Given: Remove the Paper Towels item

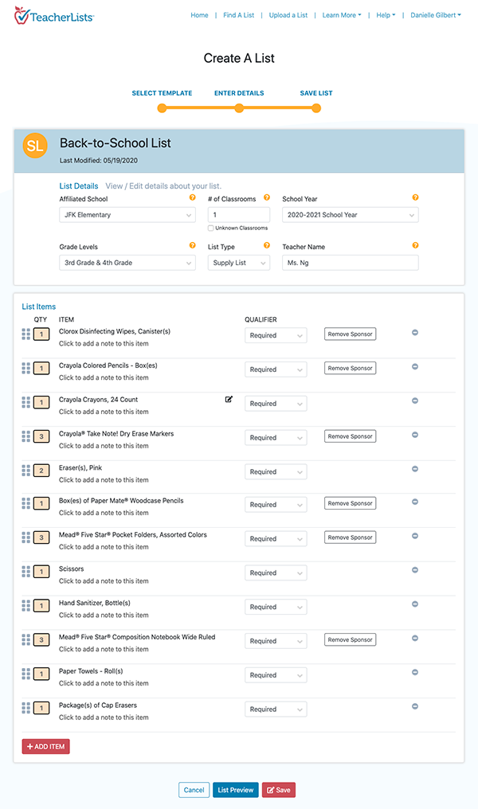Looking at the screenshot, I should click(415, 672).
